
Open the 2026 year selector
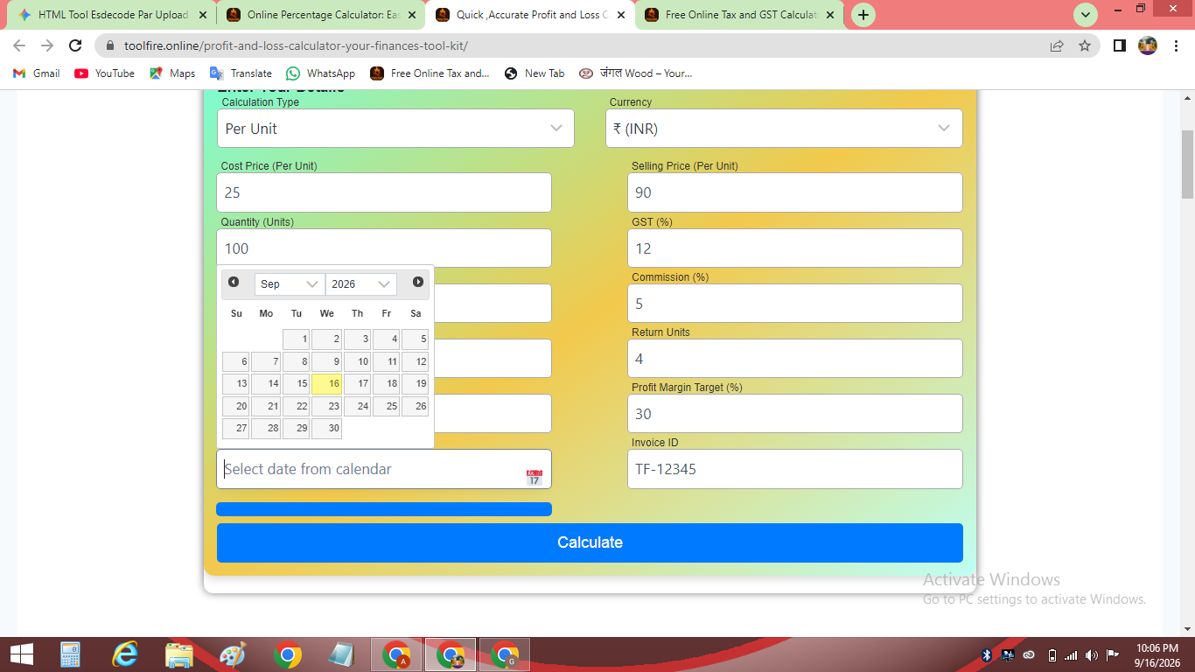tap(361, 283)
